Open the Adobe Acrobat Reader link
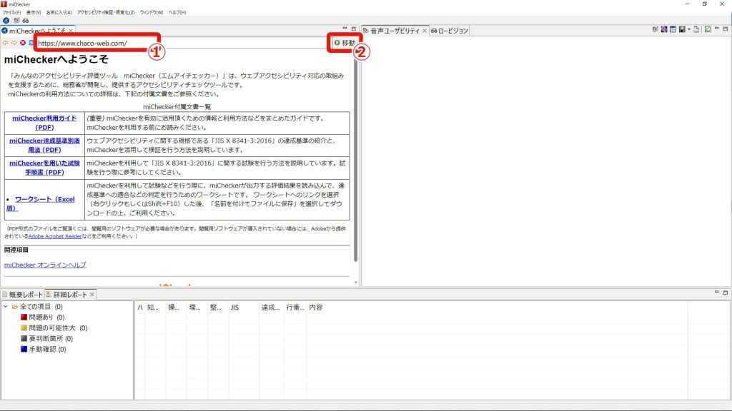 pos(55,236)
